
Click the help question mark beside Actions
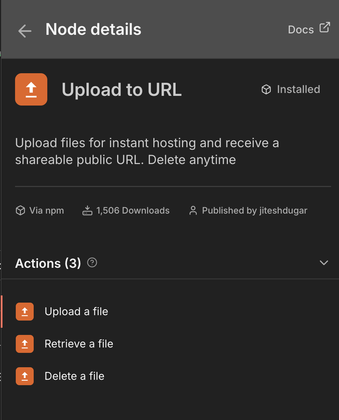92,263
